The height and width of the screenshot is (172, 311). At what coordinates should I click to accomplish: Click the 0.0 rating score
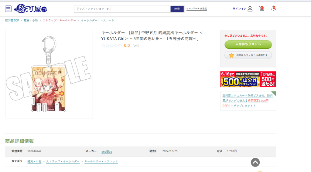(x=127, y=46)
